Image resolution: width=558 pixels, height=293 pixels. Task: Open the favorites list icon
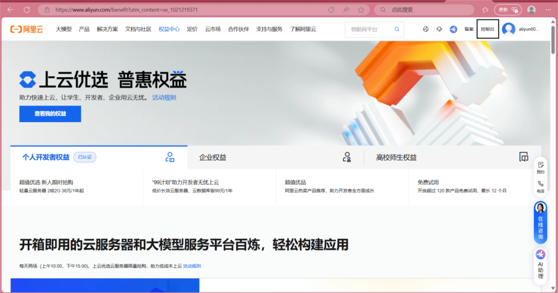[485, 10]
